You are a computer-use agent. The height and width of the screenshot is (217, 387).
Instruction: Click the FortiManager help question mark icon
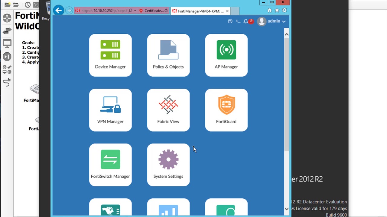click(x=230, y=21)
